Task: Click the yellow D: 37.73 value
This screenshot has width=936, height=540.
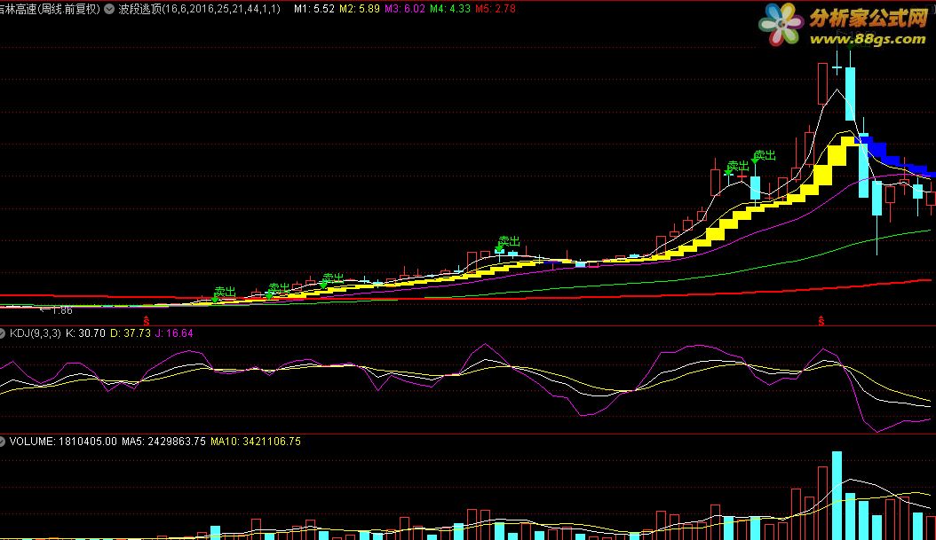Action: click(x=131, y=333)
